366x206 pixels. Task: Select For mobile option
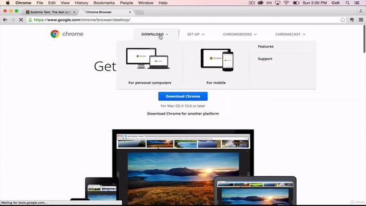coord(216,82)
